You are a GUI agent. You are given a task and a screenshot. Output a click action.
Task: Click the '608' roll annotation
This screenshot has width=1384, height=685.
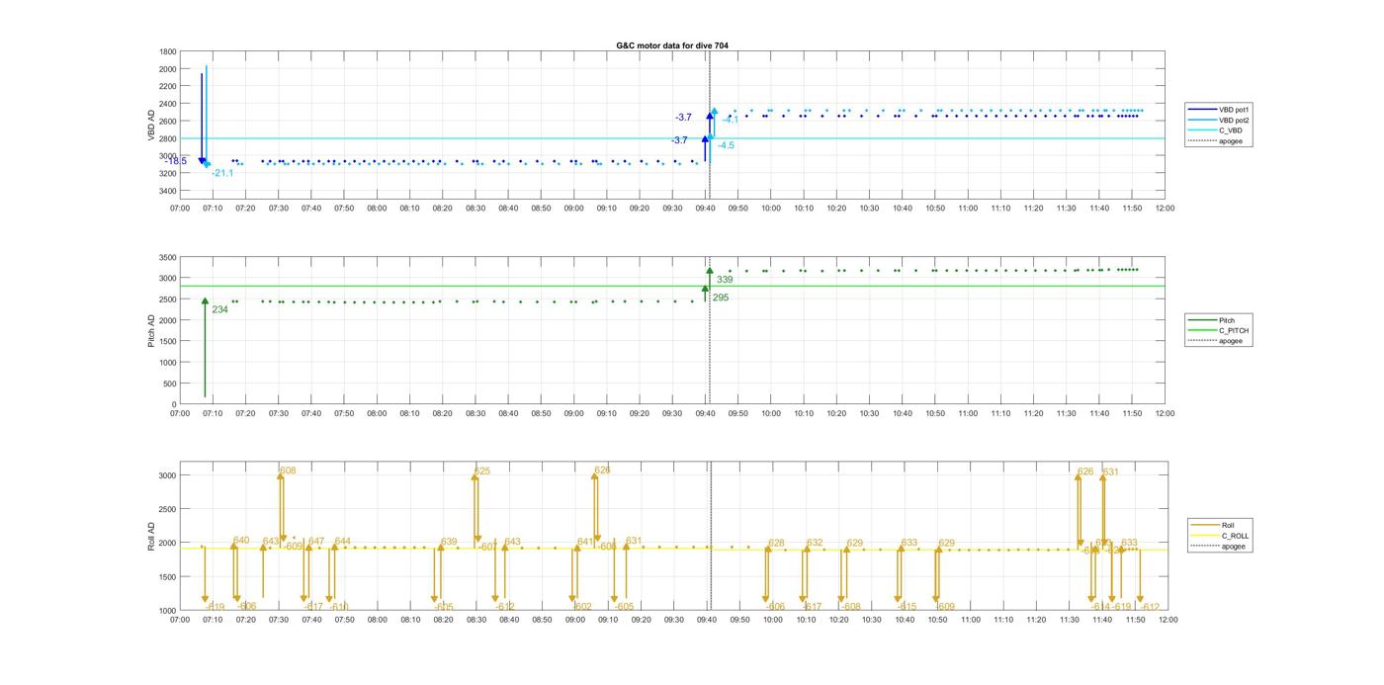288,471
